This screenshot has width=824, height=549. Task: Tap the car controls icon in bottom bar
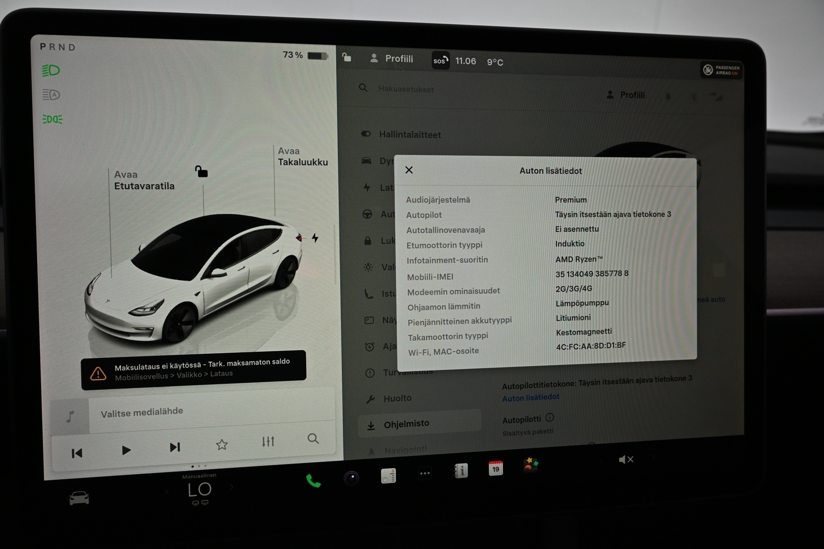[79, 498]
